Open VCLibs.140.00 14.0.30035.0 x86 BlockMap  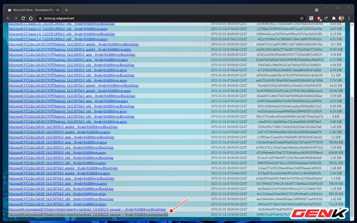[61, 158]
